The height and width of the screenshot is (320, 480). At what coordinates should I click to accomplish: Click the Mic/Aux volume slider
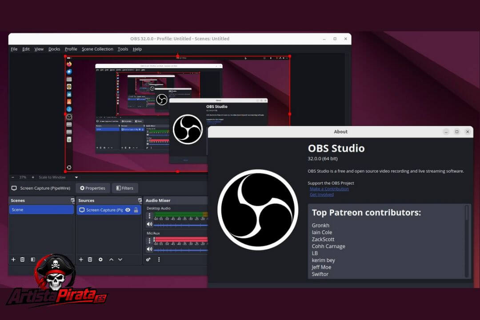coord(180,250)
